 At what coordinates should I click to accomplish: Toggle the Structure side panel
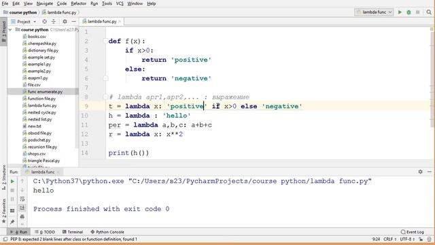point(3,178)
